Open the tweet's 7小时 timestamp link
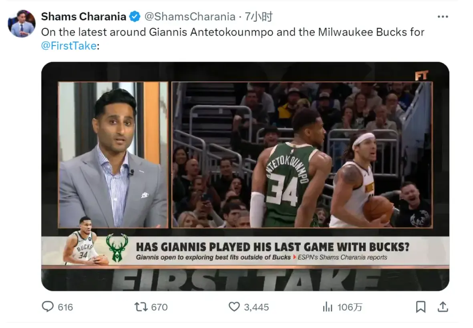The height and width of the screenshot is (328, 473). (259, 16)
